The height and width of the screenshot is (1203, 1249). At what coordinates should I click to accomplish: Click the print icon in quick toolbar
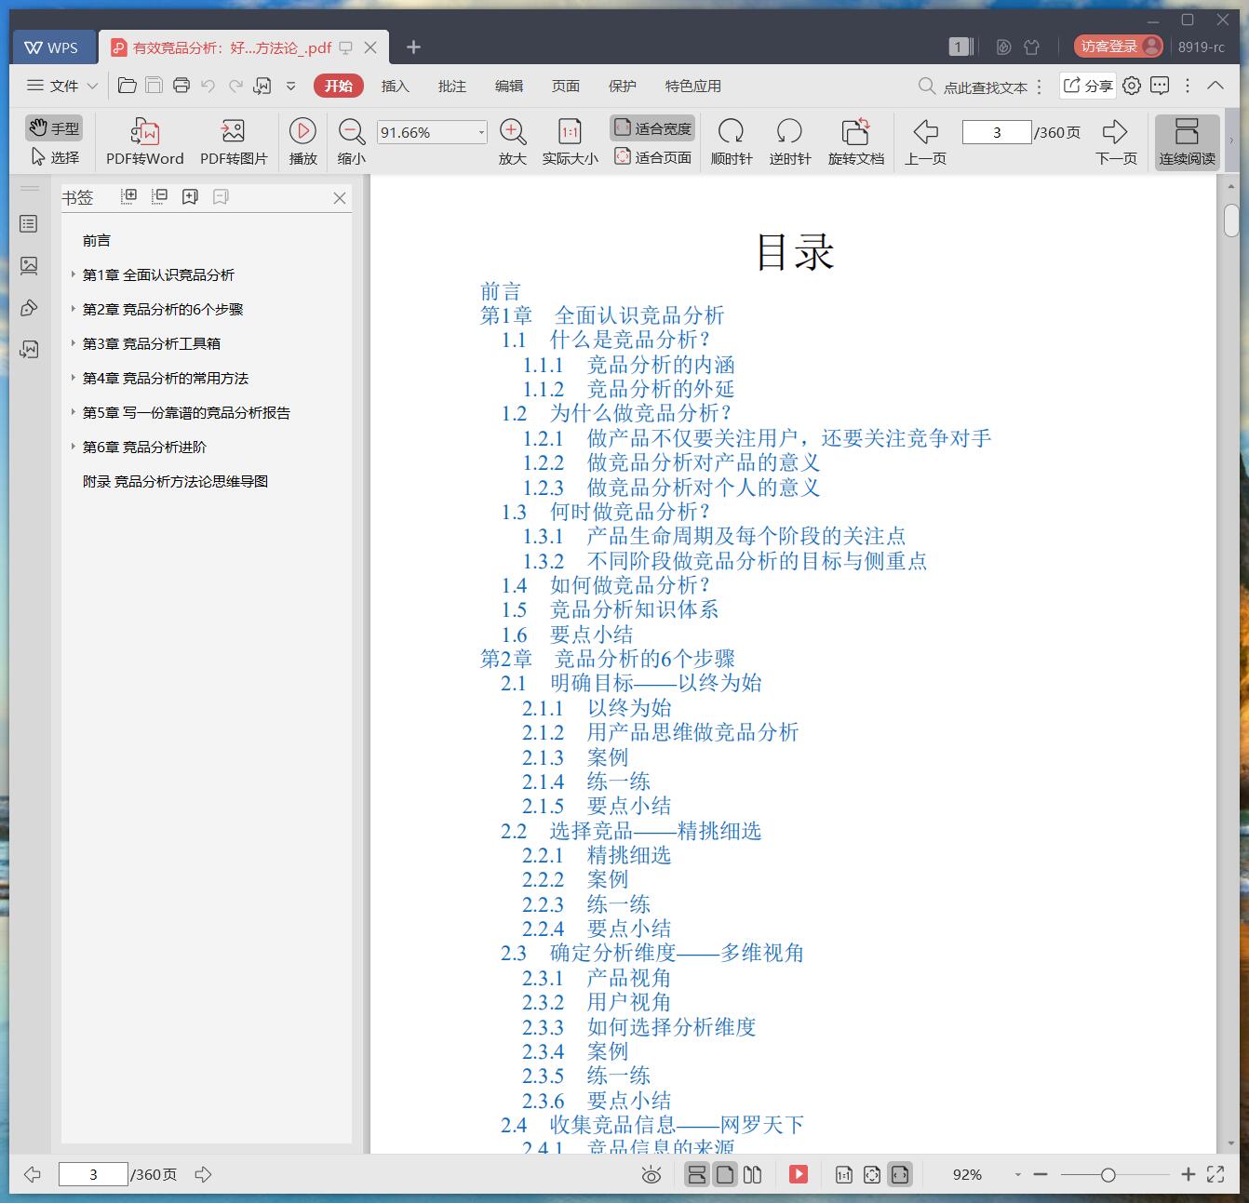click(181, 86)
